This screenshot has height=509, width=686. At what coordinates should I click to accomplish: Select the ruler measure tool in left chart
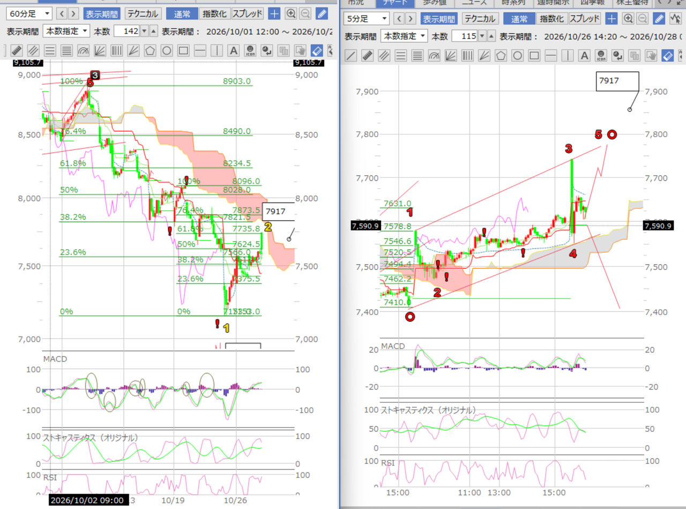17,51
